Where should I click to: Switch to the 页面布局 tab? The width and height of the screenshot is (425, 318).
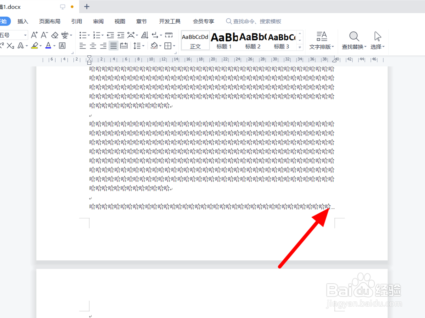pos(50,22)
